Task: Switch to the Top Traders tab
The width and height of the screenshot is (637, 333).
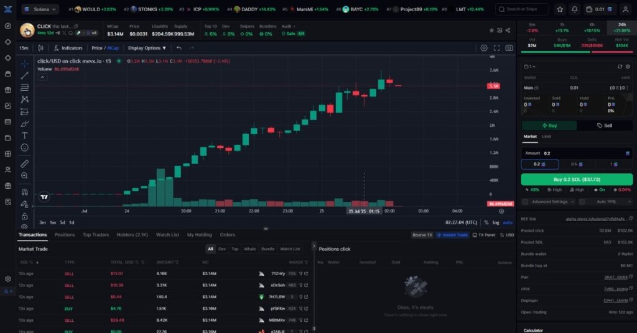Action: coord(96,235)
